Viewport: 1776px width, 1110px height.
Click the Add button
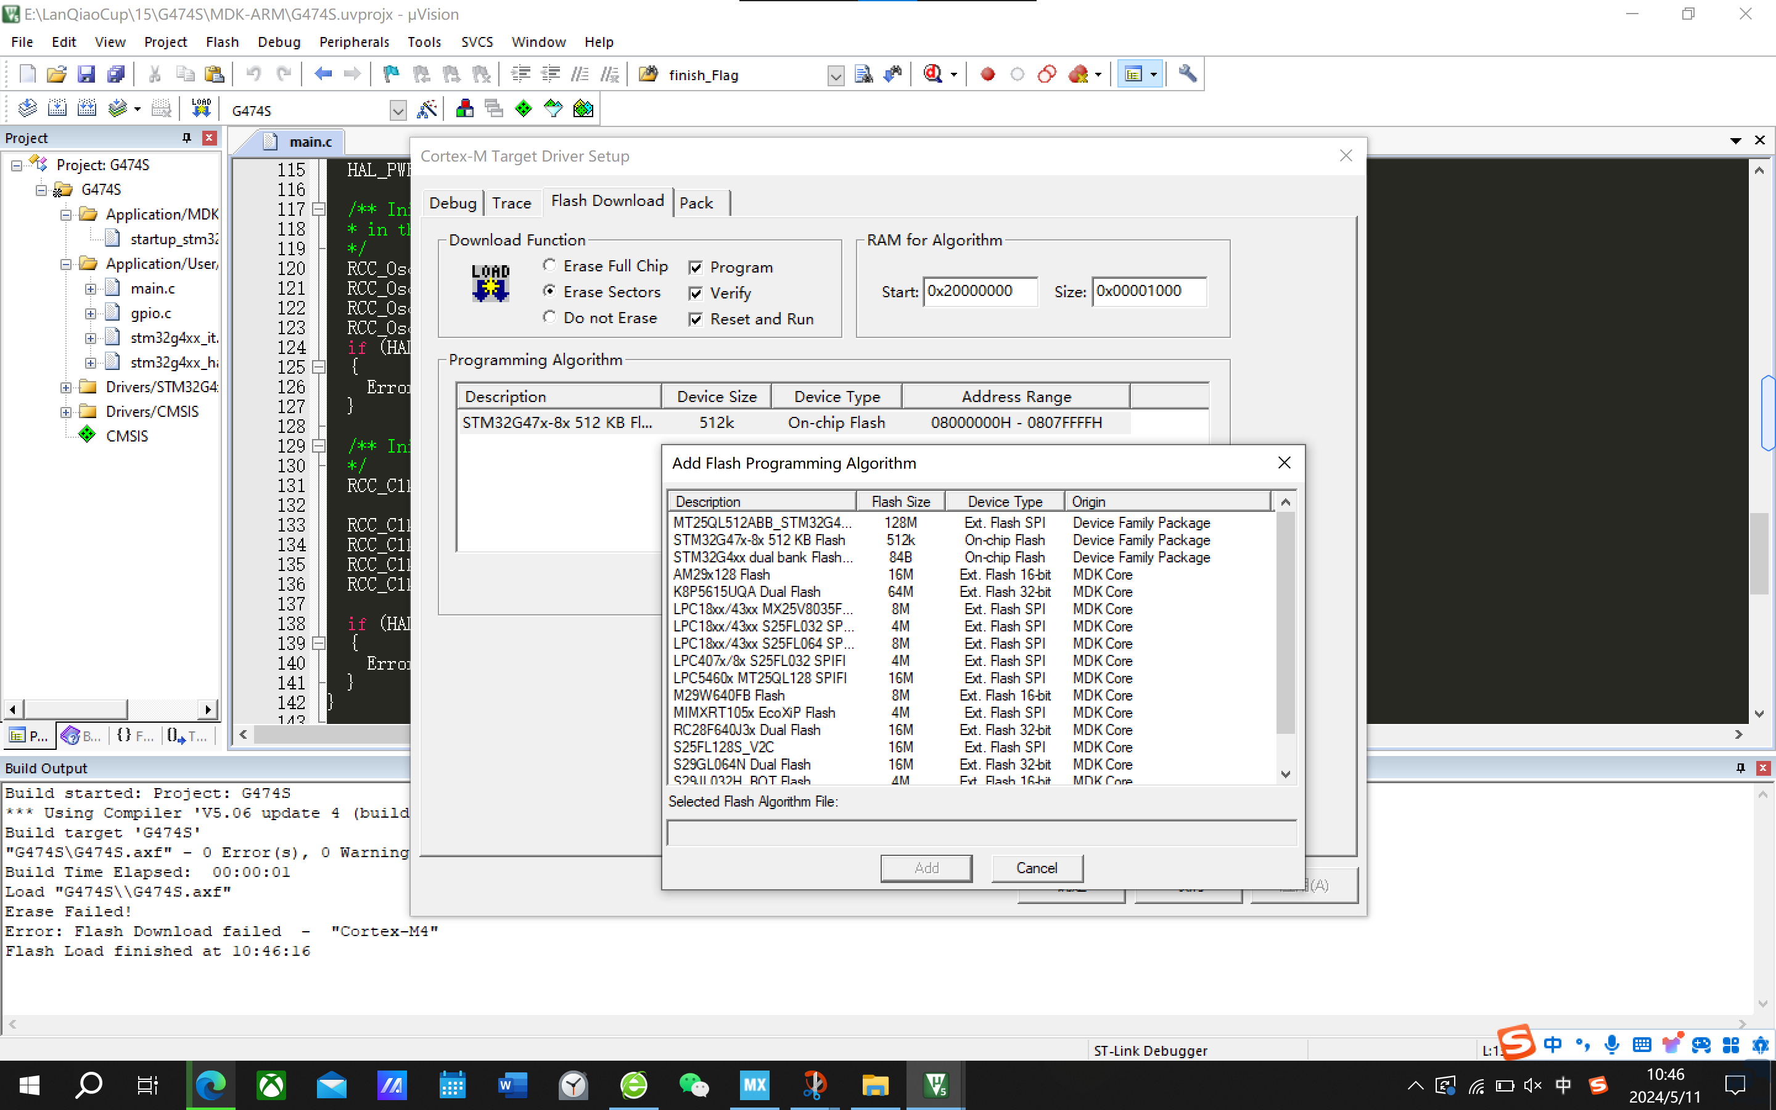click(x=926, y=868)
